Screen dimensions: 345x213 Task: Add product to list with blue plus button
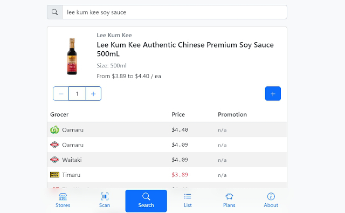(x=273, y=93)
